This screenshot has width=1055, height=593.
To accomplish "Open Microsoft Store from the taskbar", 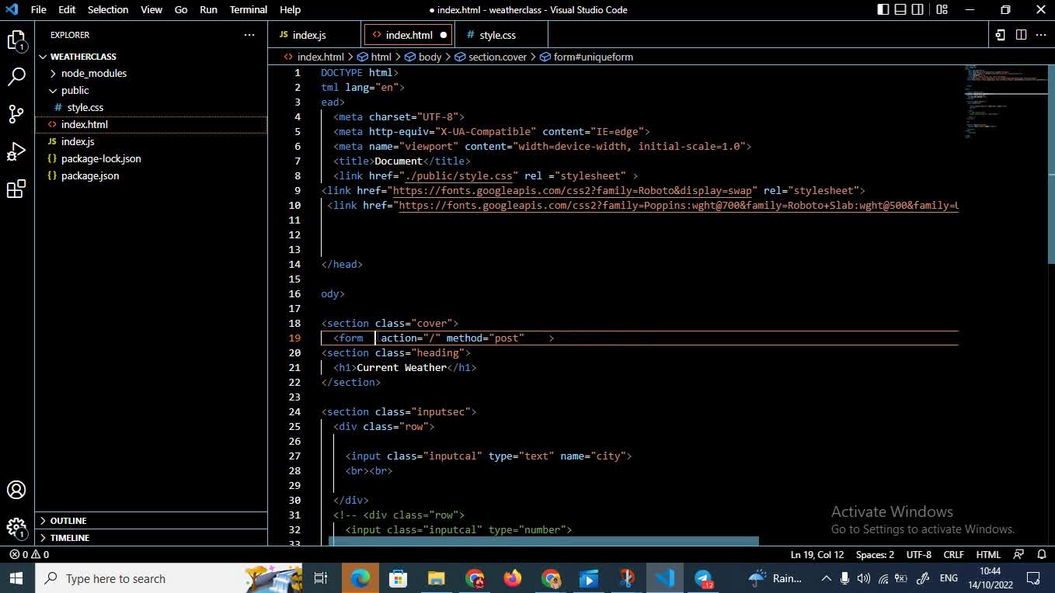I will [x=399, y=578].
